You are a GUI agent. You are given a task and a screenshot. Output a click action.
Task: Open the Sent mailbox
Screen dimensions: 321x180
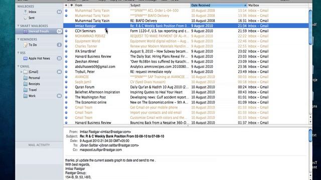[31, 18]
